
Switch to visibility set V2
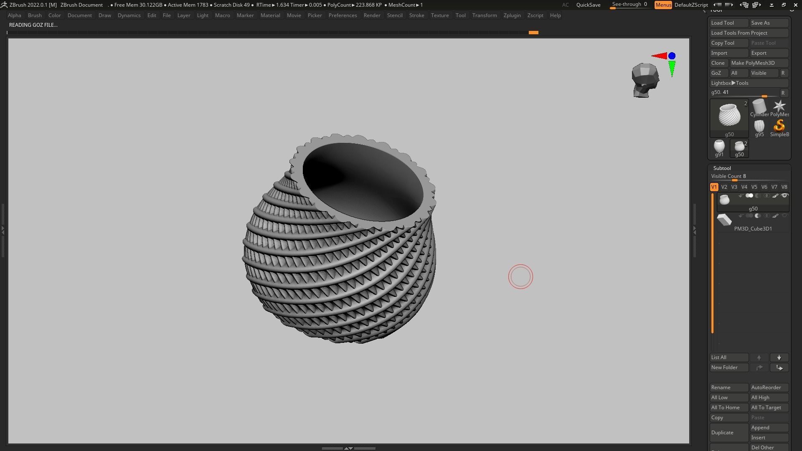pyautogui.click(x=724, y=187)
